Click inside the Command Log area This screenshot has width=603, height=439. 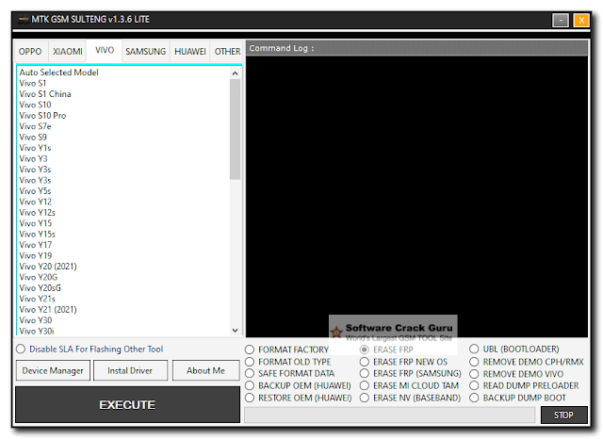pyautogui.click(x=416, y=196)
